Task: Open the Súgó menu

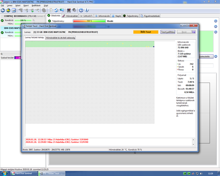Action: (46, 5)
